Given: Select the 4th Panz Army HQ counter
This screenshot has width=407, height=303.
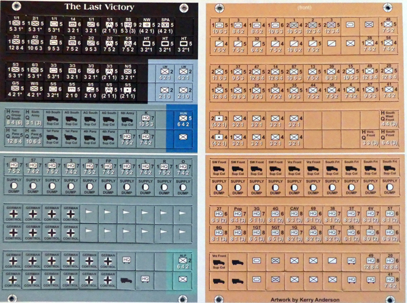Looking at the screenshot, I should click(x=33, y=138).
